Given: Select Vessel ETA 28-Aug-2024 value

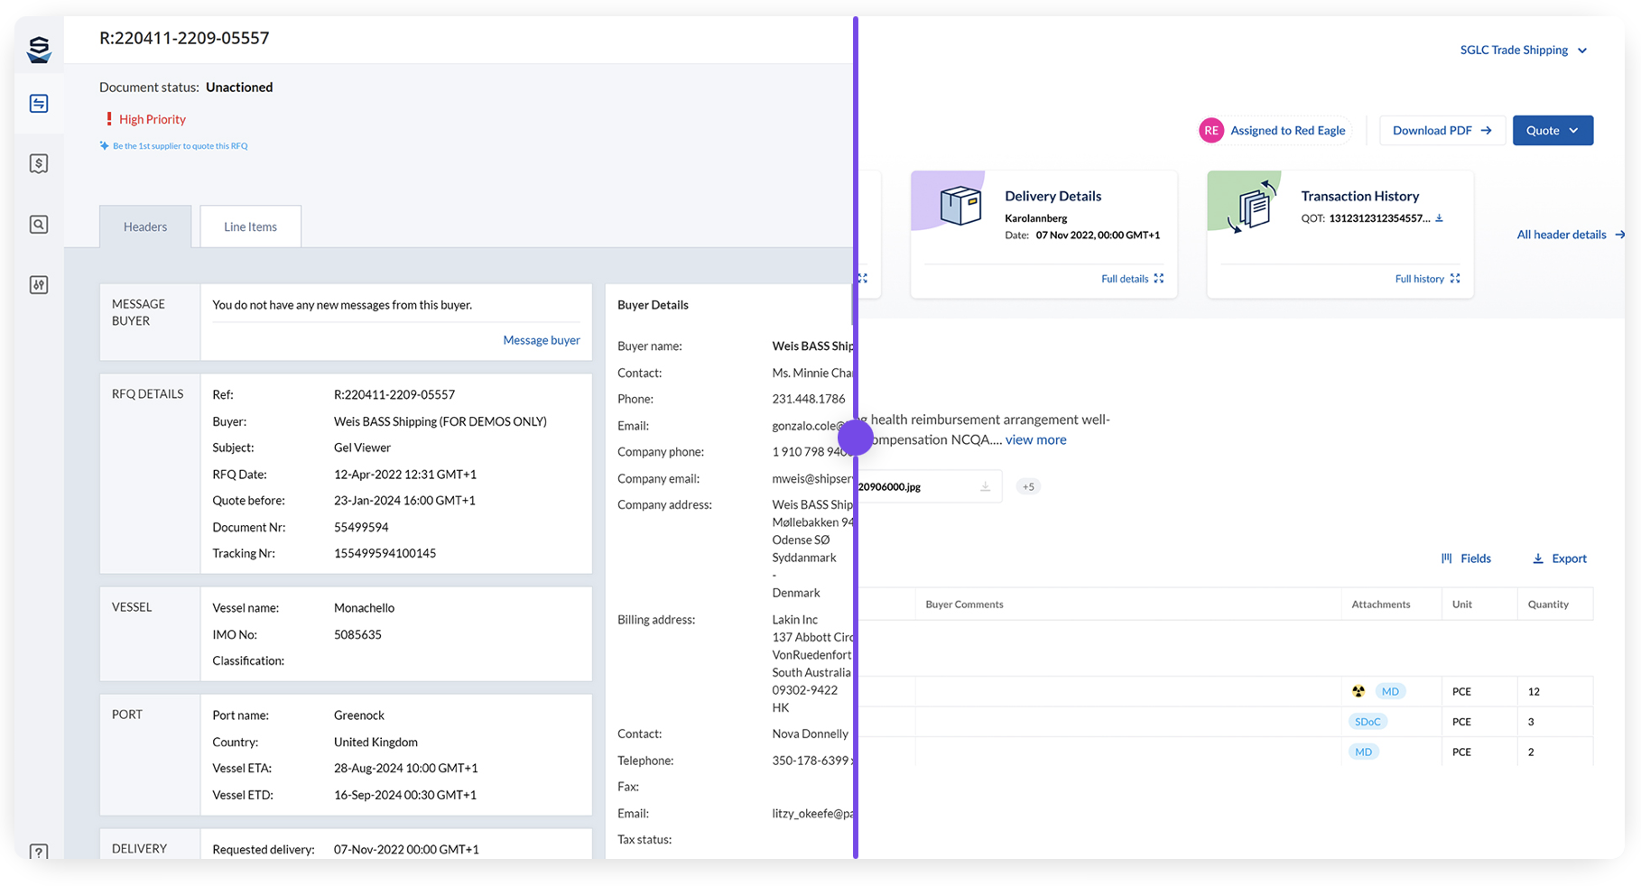Looking at the screenshot, I should coord(405,769).
